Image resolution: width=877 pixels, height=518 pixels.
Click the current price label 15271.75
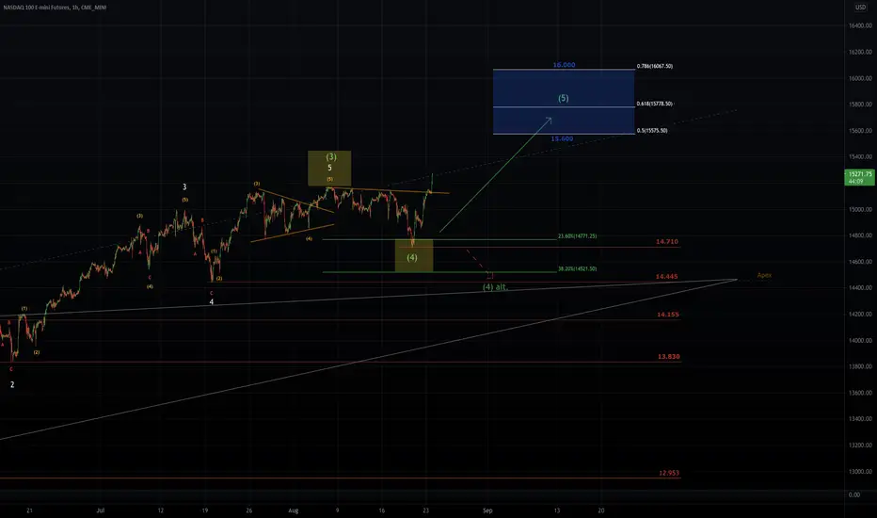pos(860,177)
